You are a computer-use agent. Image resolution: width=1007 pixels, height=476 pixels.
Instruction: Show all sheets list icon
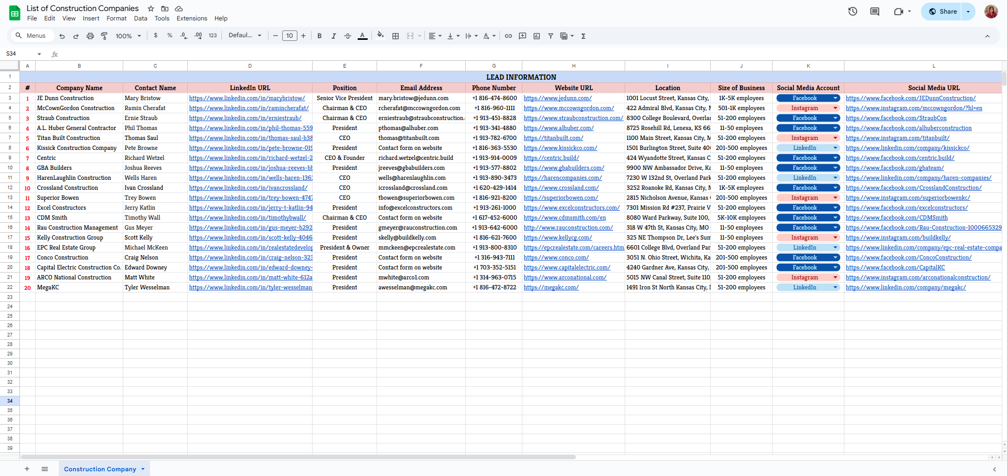coord(45,469)
